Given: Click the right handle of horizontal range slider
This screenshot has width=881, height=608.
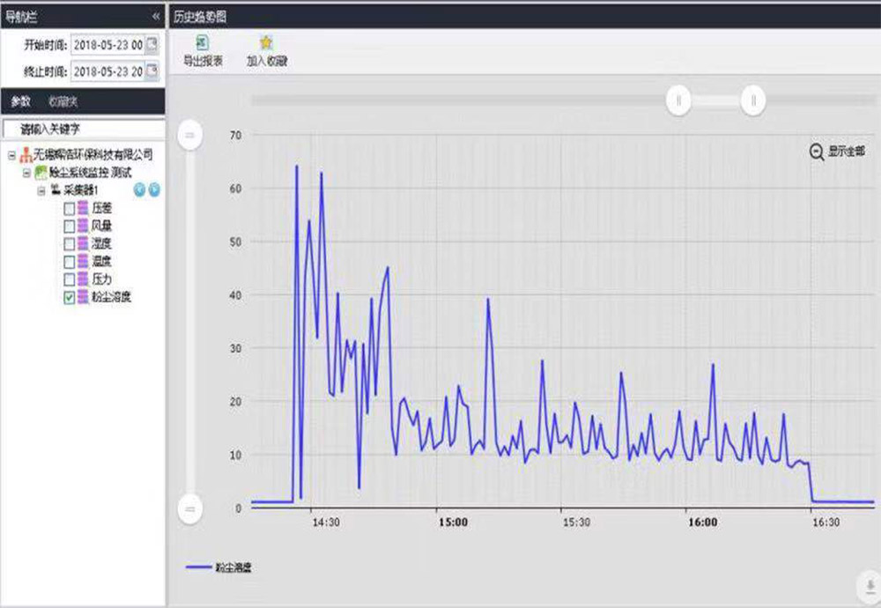Looking at the screenshot, I should click(752, 100).
